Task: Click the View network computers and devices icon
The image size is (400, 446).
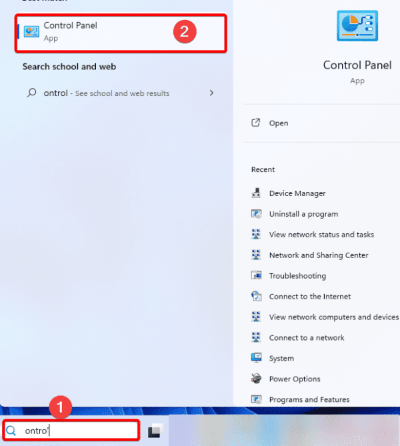Action: (256, 317)
